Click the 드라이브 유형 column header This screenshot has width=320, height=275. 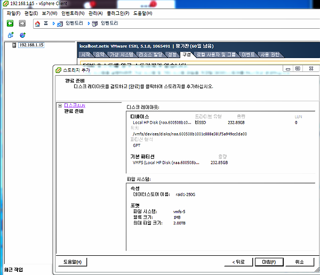208,117
